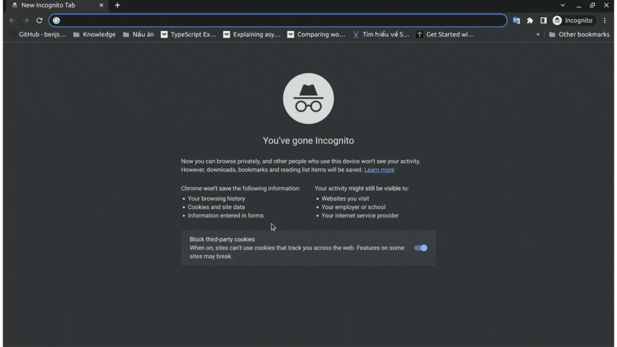The height and width of the screenshot is (347, 617).
Task: Click the 'Block third-party cookies' label
Action: 222,239
